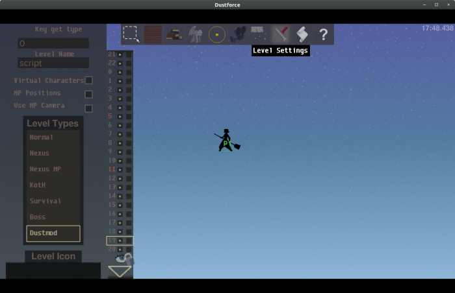The width and height of the screenshot is (455, 293).
Task: Open the question mark Help icon
Action: click(x=323, y=34)
